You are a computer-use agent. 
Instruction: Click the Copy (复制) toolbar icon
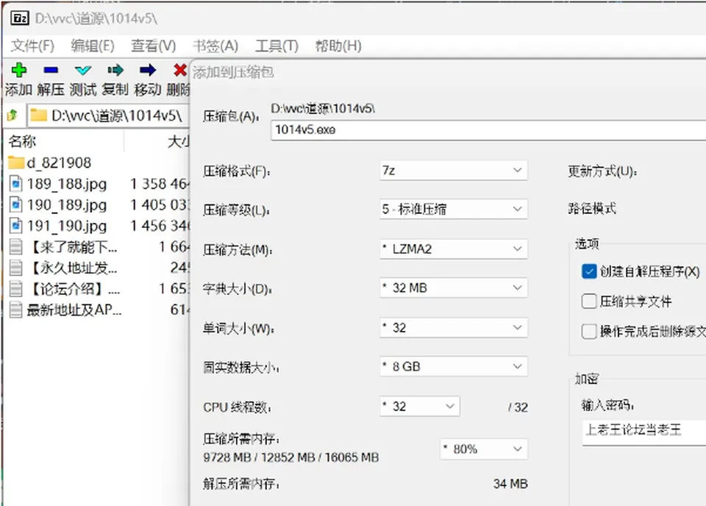[115, 70]
